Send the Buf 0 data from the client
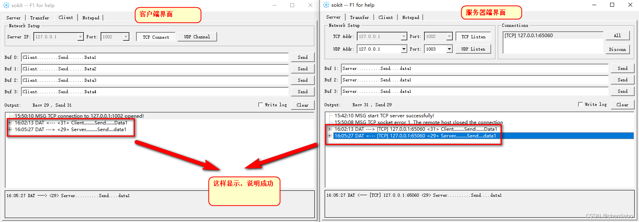This screenshot has height=222, width=639. [x=302, y=57]
